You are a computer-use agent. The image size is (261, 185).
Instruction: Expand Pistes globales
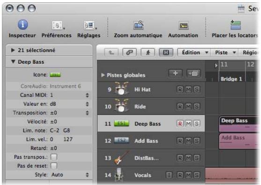coord(103,75)
